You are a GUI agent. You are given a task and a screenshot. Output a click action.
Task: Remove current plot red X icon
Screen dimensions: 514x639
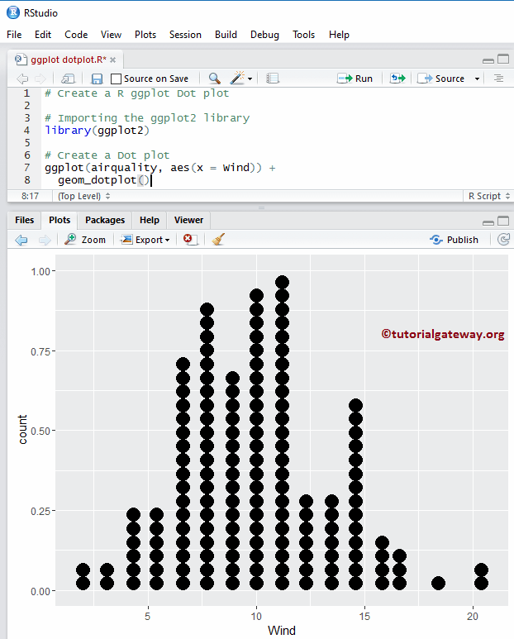tap(190, 239)
